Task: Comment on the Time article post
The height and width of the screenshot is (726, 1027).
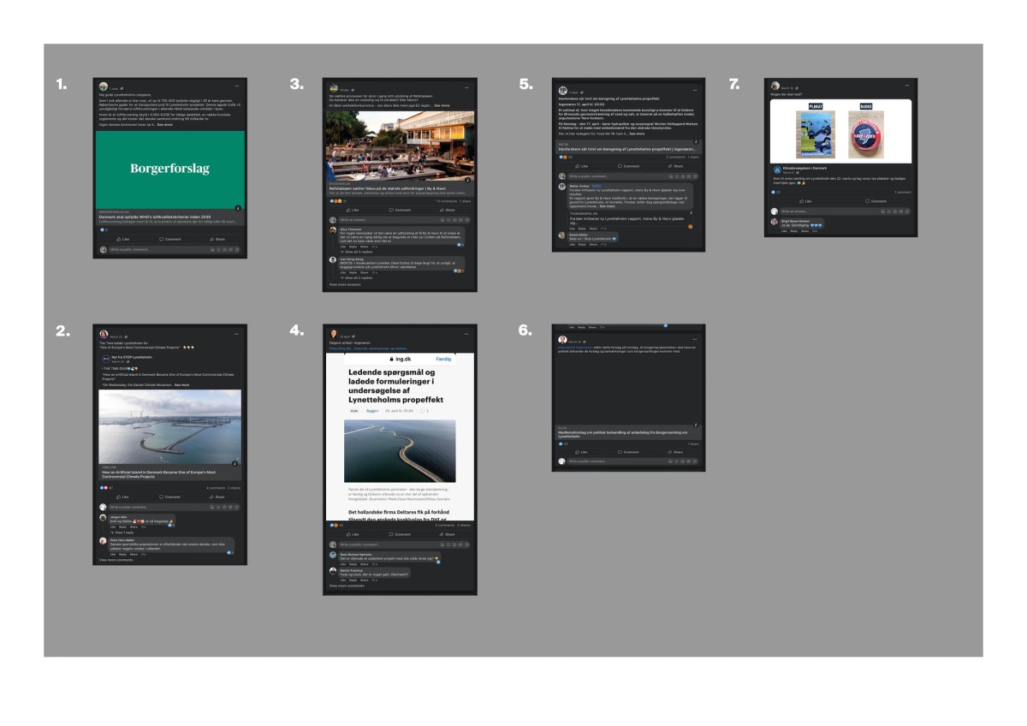Action: tap(170, 497)
